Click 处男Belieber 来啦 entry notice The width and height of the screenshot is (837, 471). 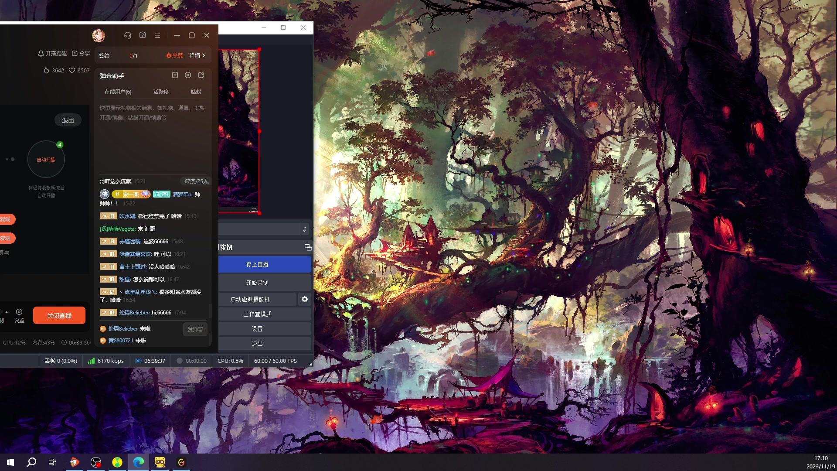(x=125, y=328)
